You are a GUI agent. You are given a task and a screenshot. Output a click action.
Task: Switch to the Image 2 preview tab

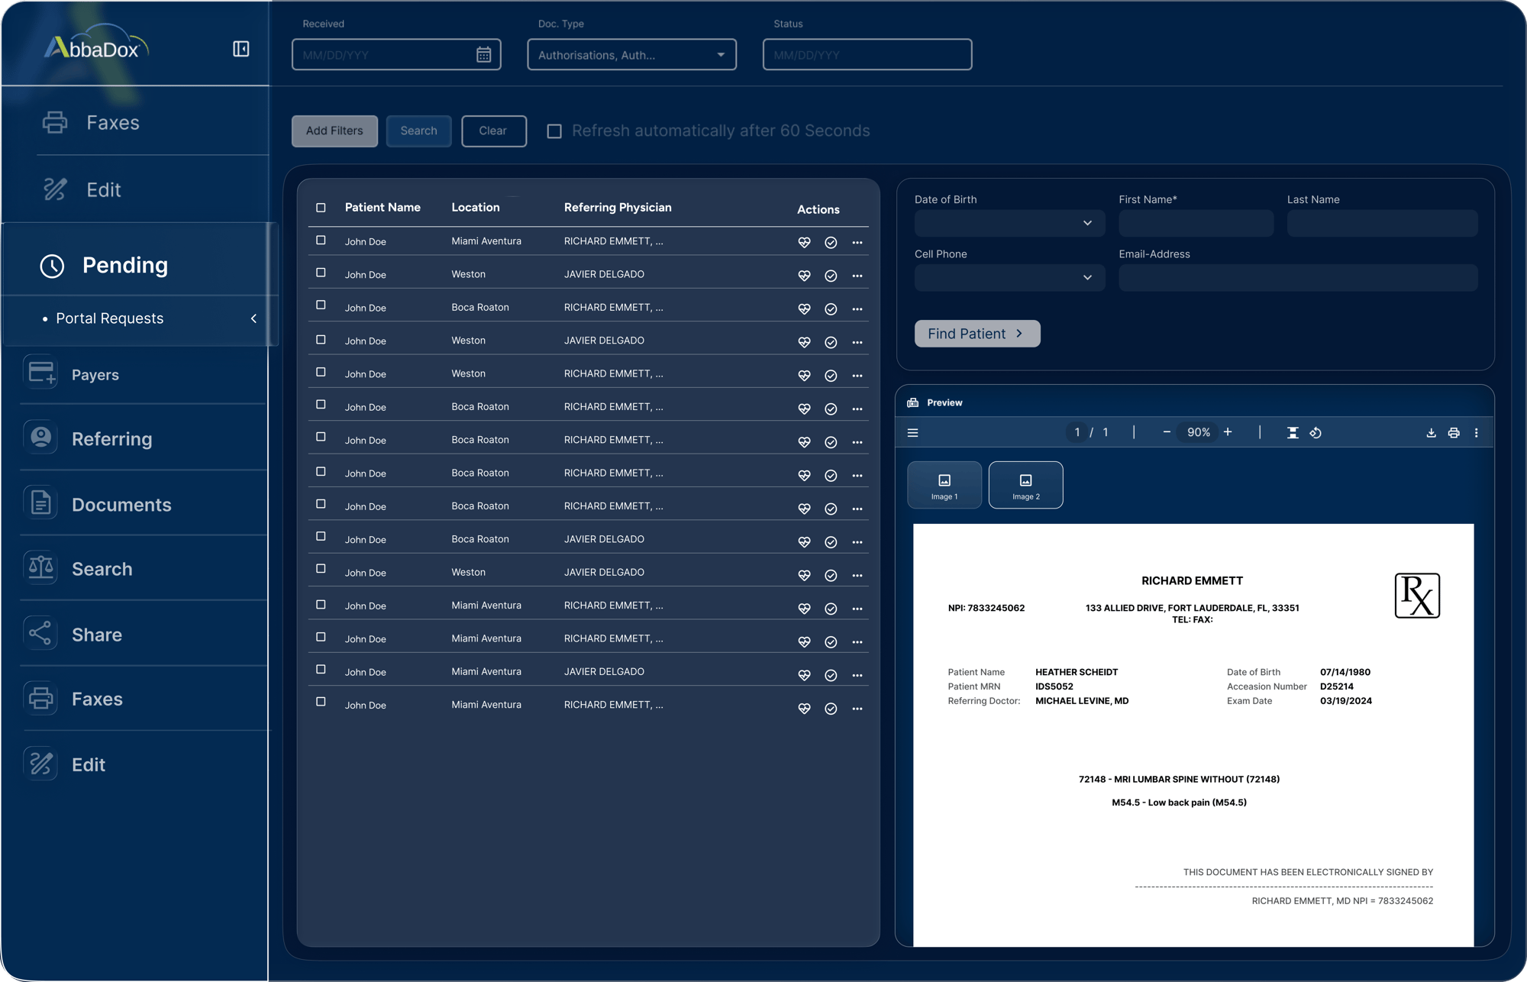pyautogui.click(x=1025, y=485)
